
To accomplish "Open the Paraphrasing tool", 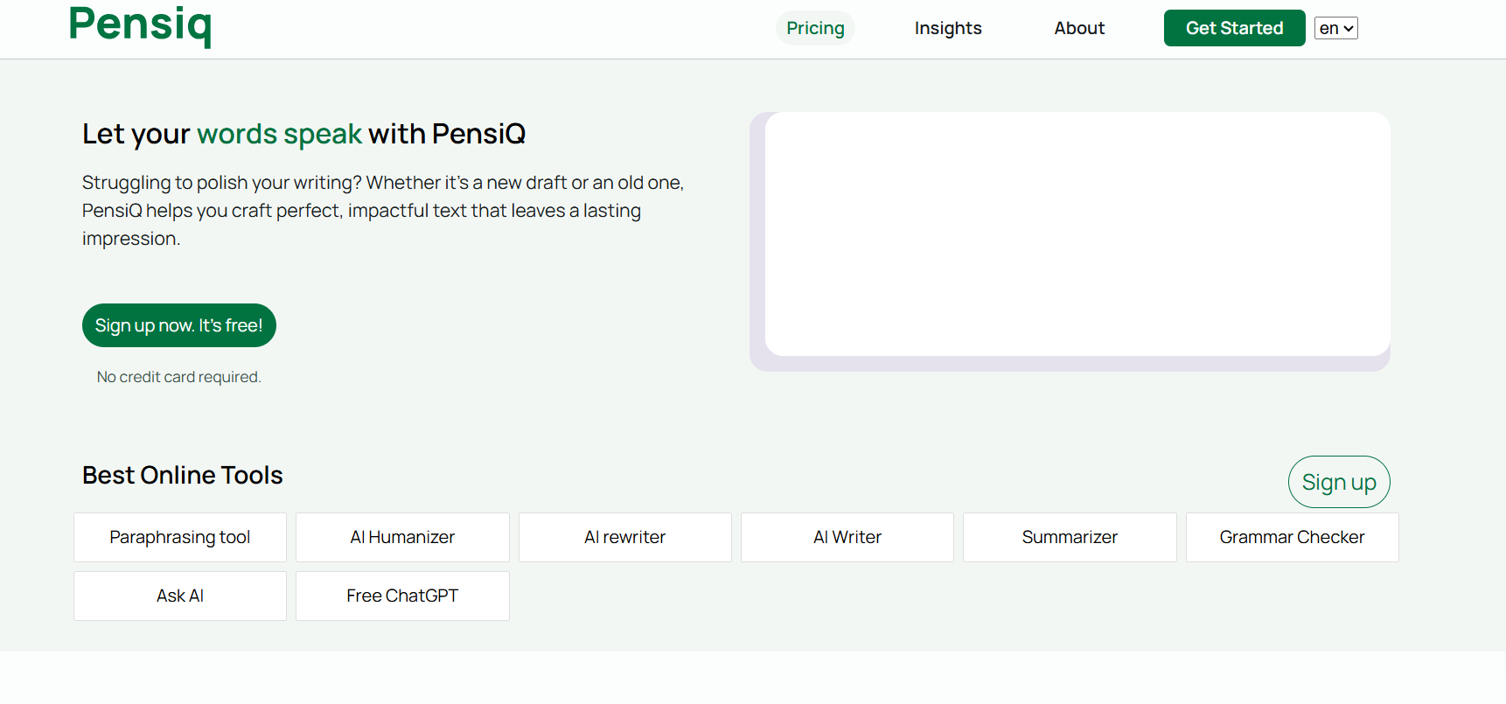I will pyautogui.click(x=180, y=537).
